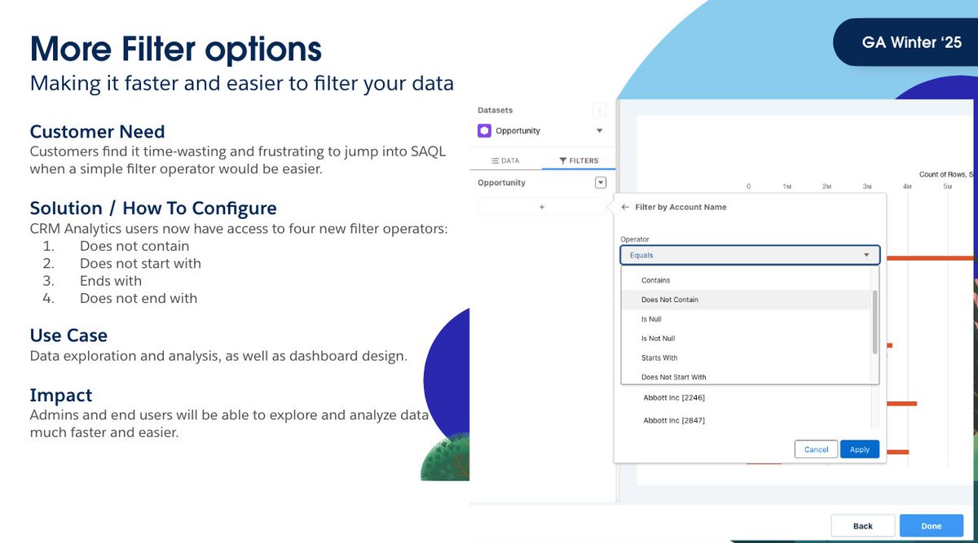
Task: Open the Operator combobox showing Equals
Action: [750, 255]
